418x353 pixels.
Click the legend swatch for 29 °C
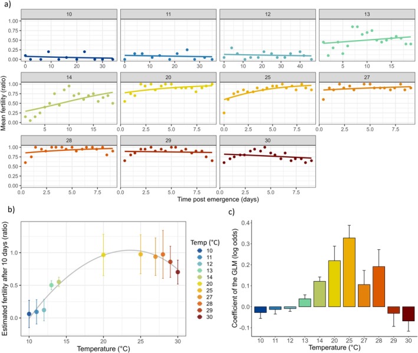point(200,311)
